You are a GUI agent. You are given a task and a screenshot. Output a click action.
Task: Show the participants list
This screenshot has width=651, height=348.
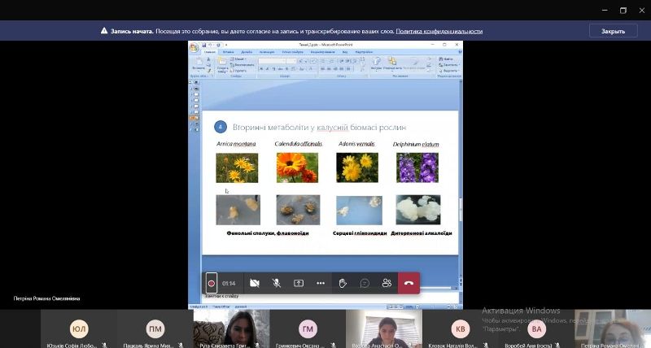coord(387,283)
